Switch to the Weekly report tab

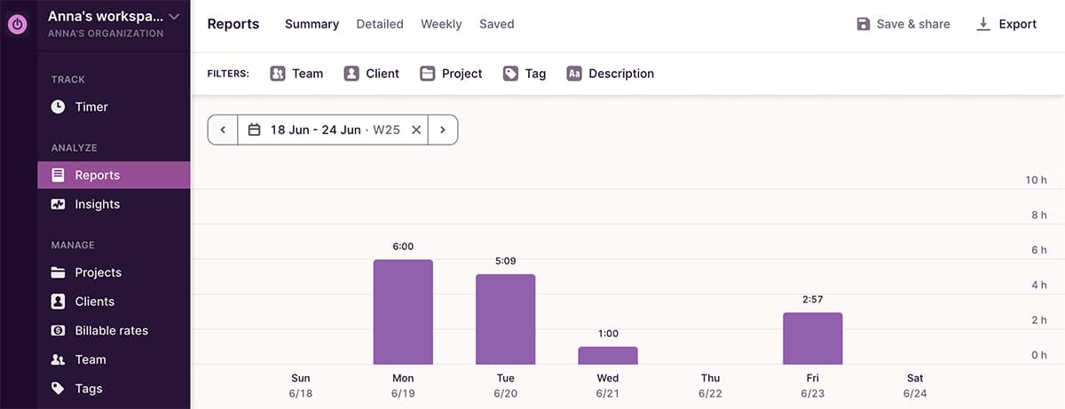441,24
